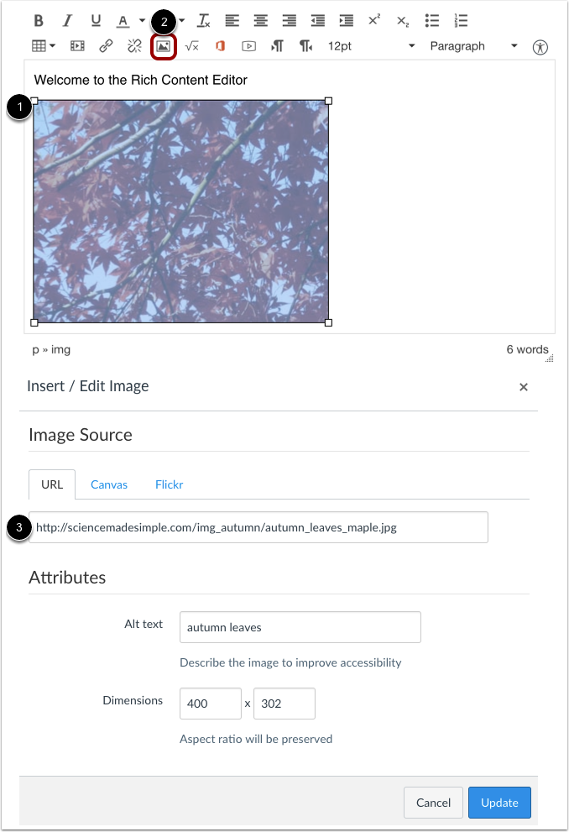Click the Update button
Viewport: 569px width, 832px height.
point(499,803)
